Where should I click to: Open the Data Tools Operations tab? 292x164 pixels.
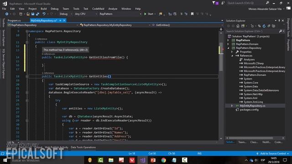(x=83, y=147)
